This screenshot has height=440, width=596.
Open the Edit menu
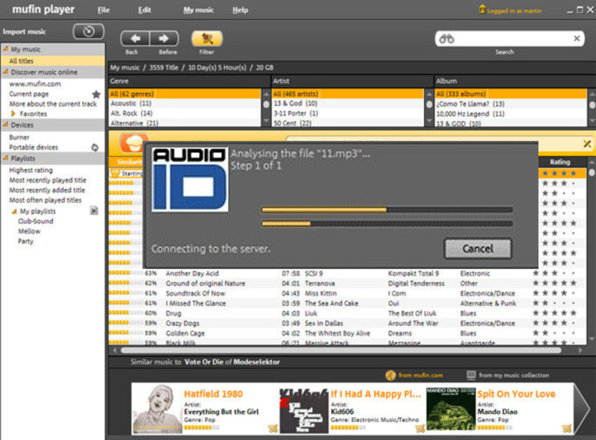coord(145,10)
